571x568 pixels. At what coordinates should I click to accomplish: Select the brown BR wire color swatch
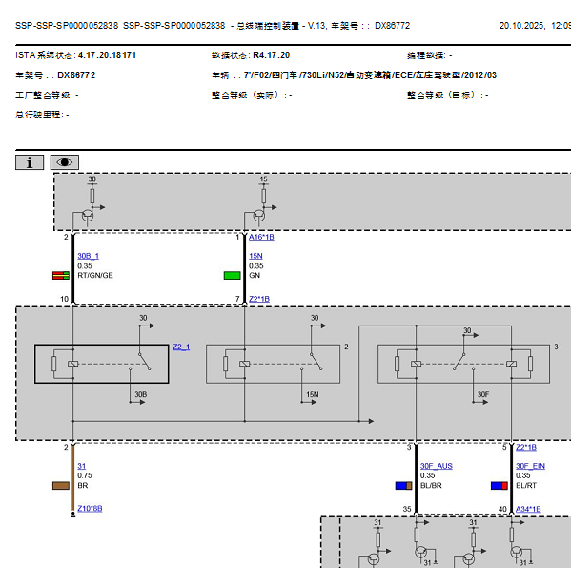pyautogui.click(x=61, y=486)
